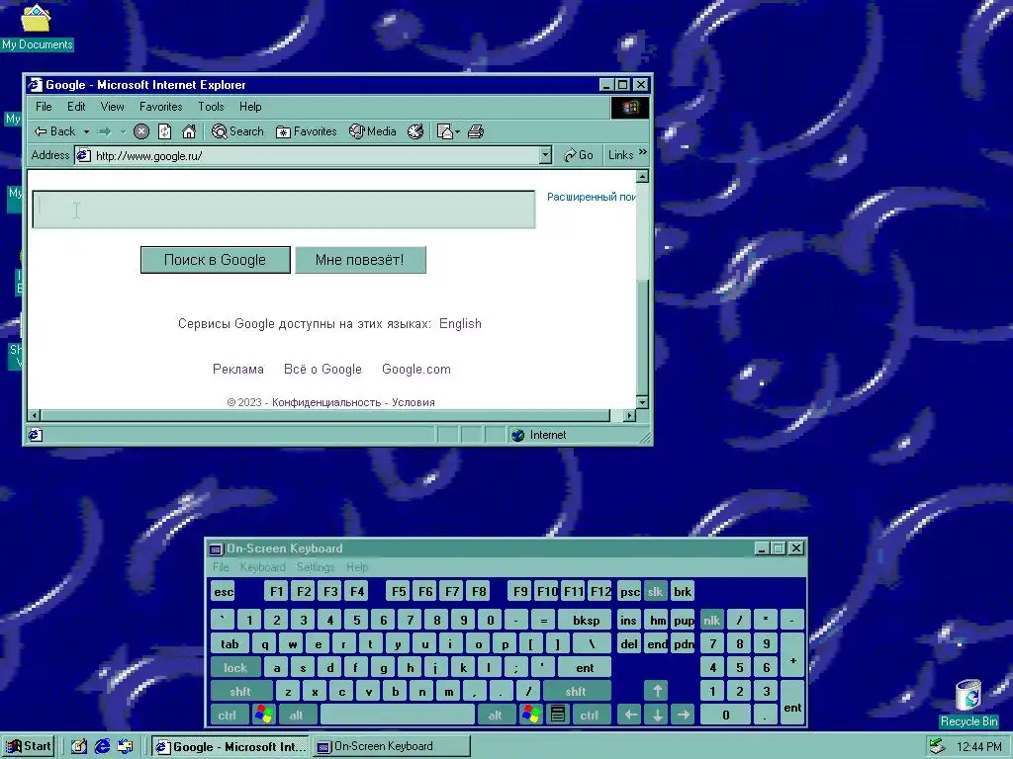The width and height of the screenshot is (1013, 759).
Task: Open the Help menu in Internet Explorer
Action: (250, 107)
